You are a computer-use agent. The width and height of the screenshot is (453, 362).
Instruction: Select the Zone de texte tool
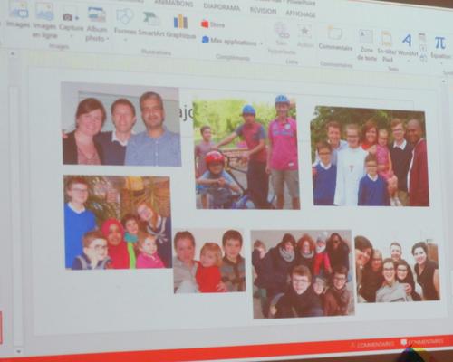pos(366,45)
